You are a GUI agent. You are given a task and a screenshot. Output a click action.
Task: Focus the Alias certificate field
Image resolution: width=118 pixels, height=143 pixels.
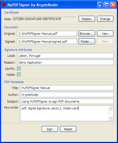click(45, 19)
